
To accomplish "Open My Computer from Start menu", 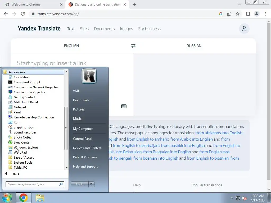I will (83, 129).
